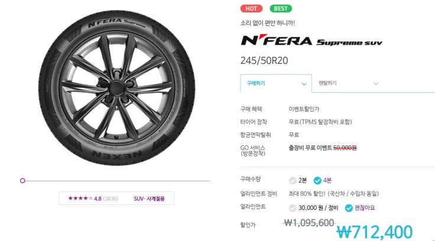Click the ₩712,400 discounted price

[374, 232]
